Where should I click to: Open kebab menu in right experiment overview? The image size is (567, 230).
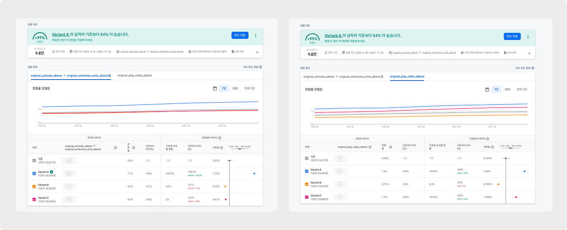pyautogui.click(x=528, y=36)
